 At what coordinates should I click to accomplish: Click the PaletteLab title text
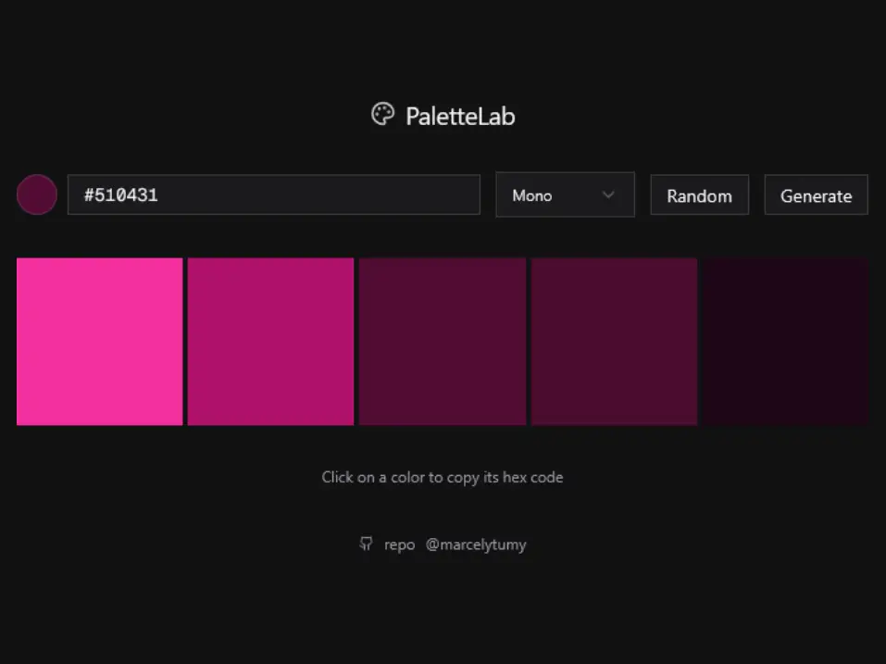tap(460, 117)
